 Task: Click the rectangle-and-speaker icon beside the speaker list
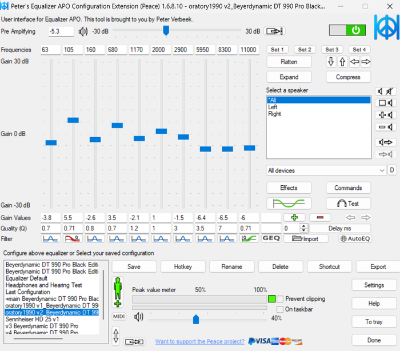[386, 103]
